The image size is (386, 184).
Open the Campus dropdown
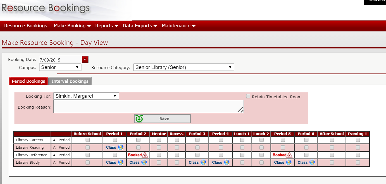pyautogui.click(x=60, y=67)
